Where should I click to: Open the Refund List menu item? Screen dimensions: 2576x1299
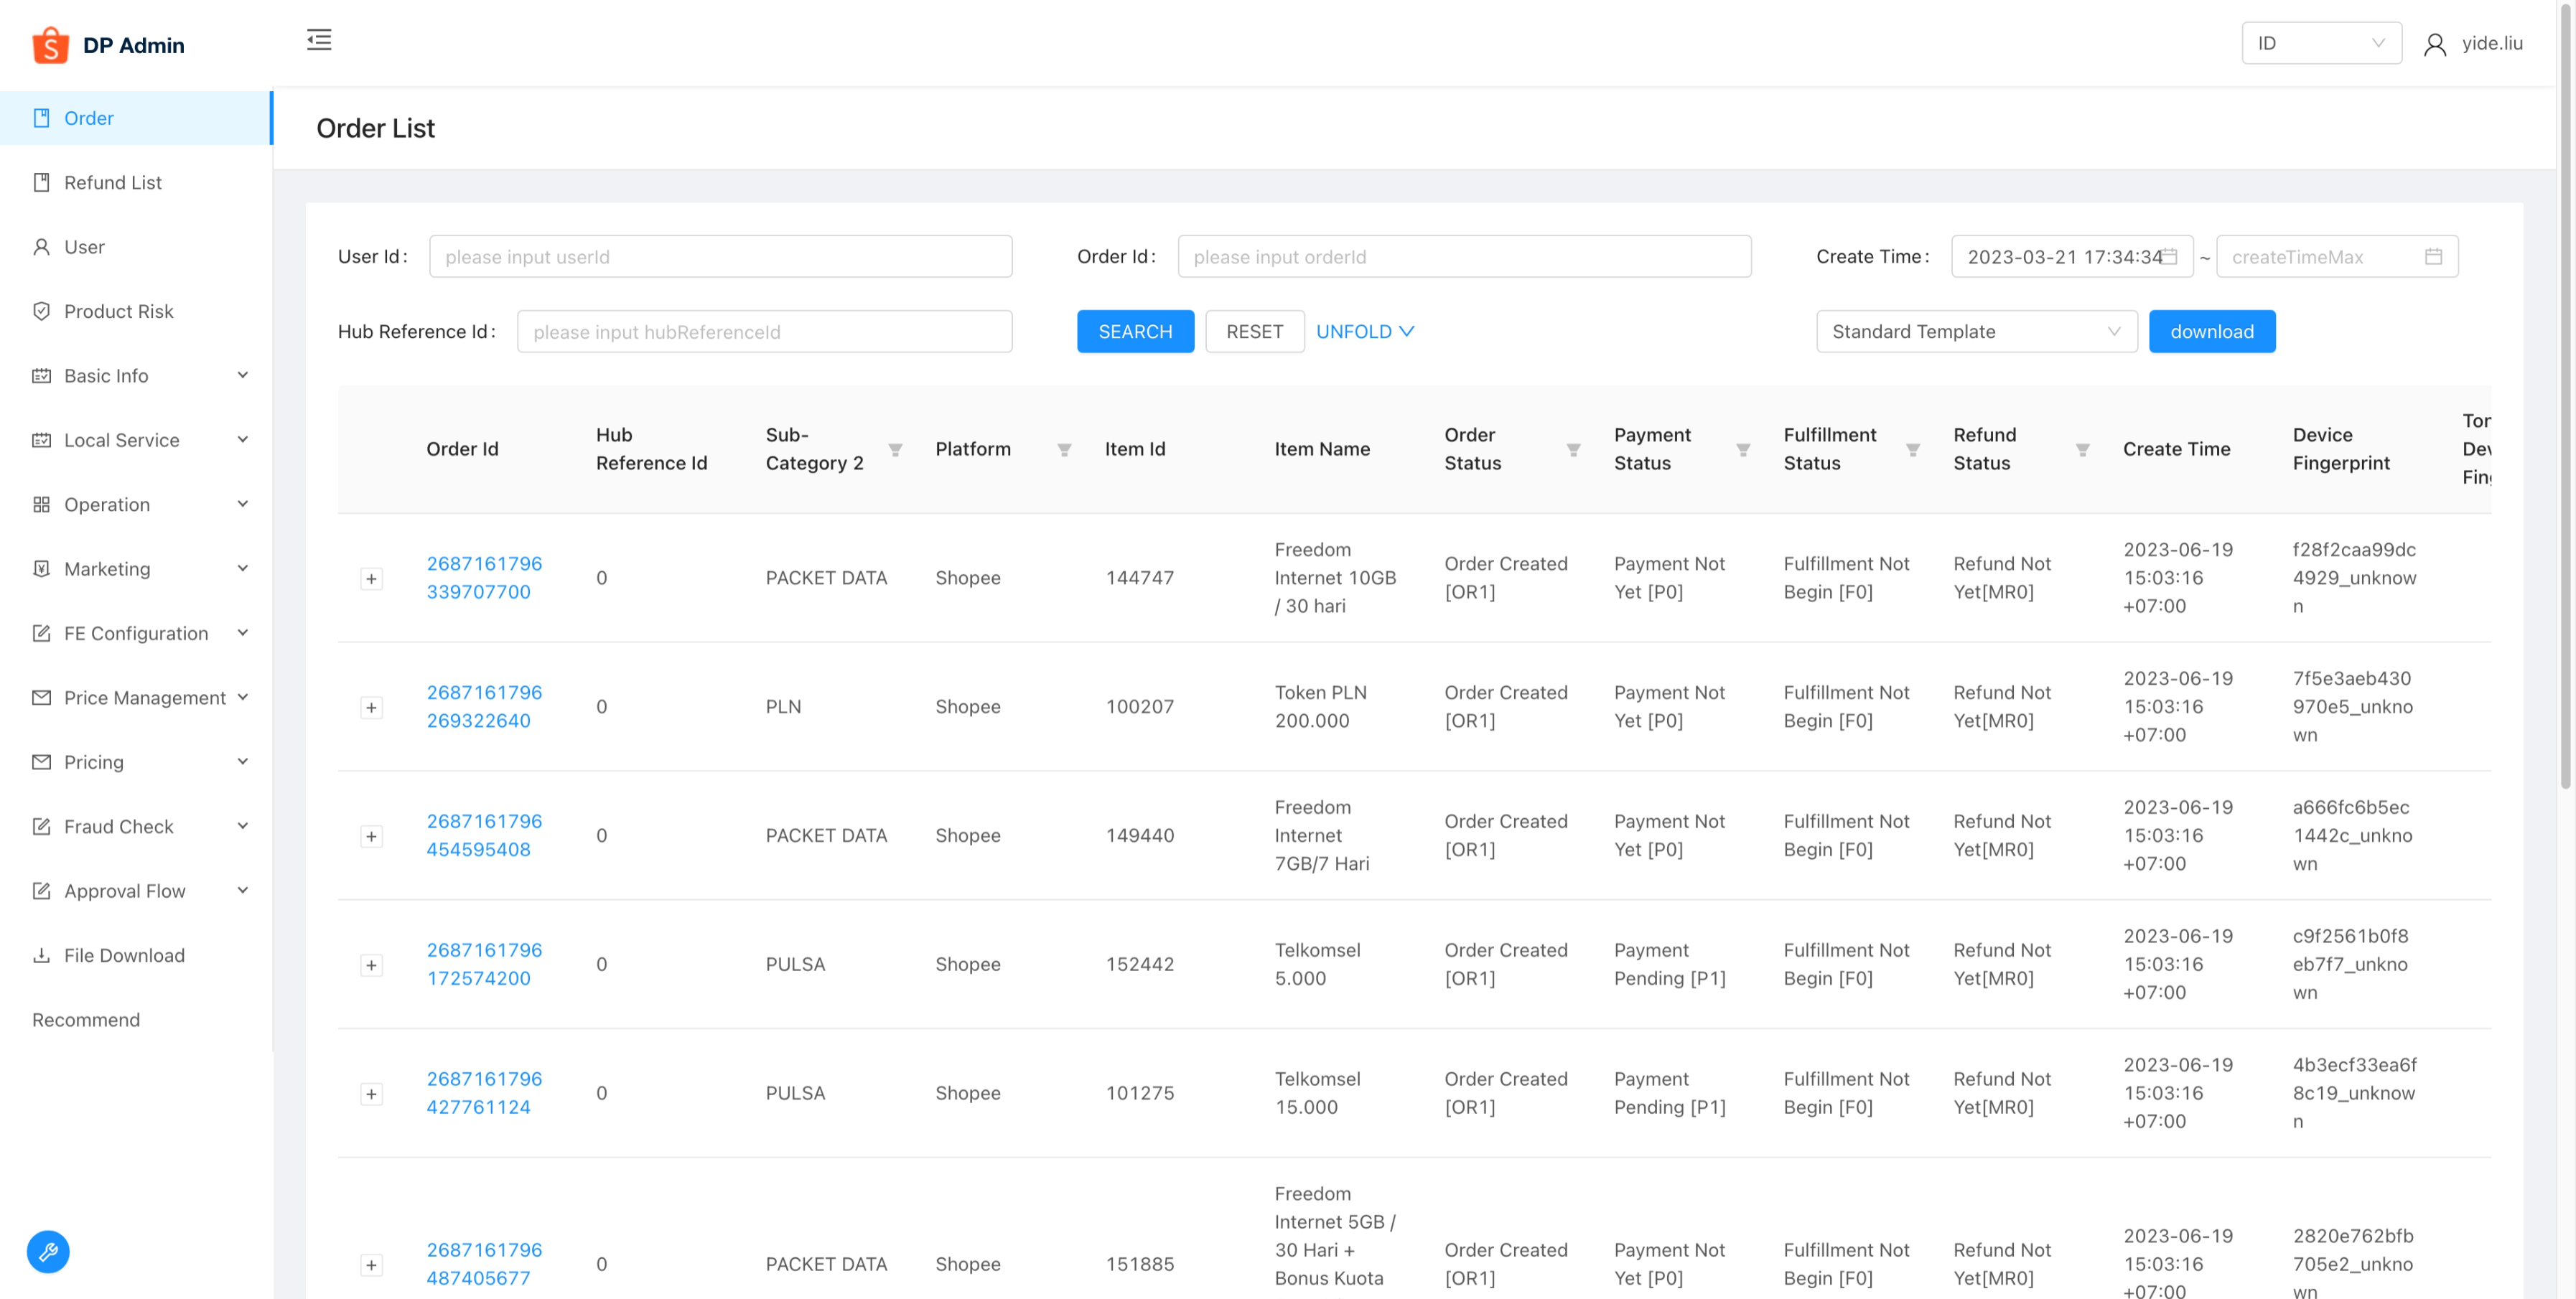[x=112, y=182]
